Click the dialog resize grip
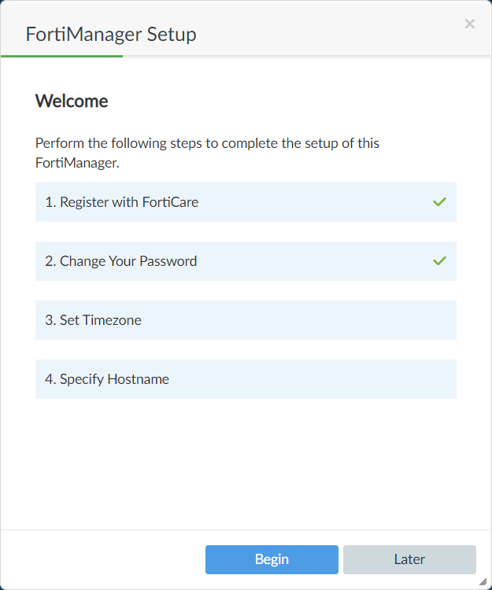Screen dimensions: 492x590 pyautogui.click(x=483, y=581)
